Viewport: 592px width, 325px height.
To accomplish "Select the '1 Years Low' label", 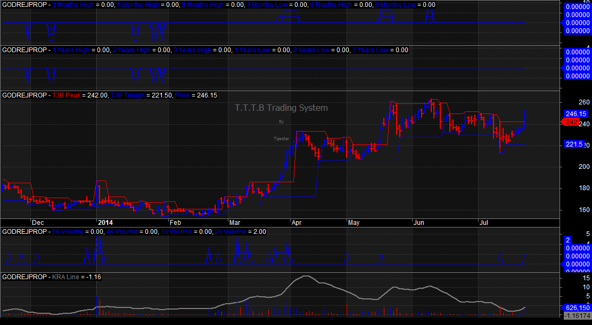I will pyautogui.click(x=252, y=50).
